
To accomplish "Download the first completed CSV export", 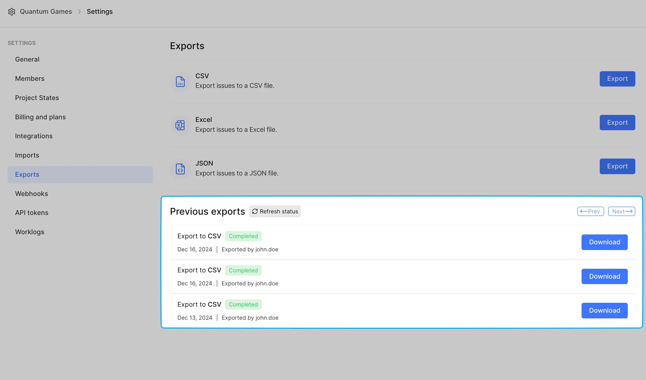I will 604,242.
